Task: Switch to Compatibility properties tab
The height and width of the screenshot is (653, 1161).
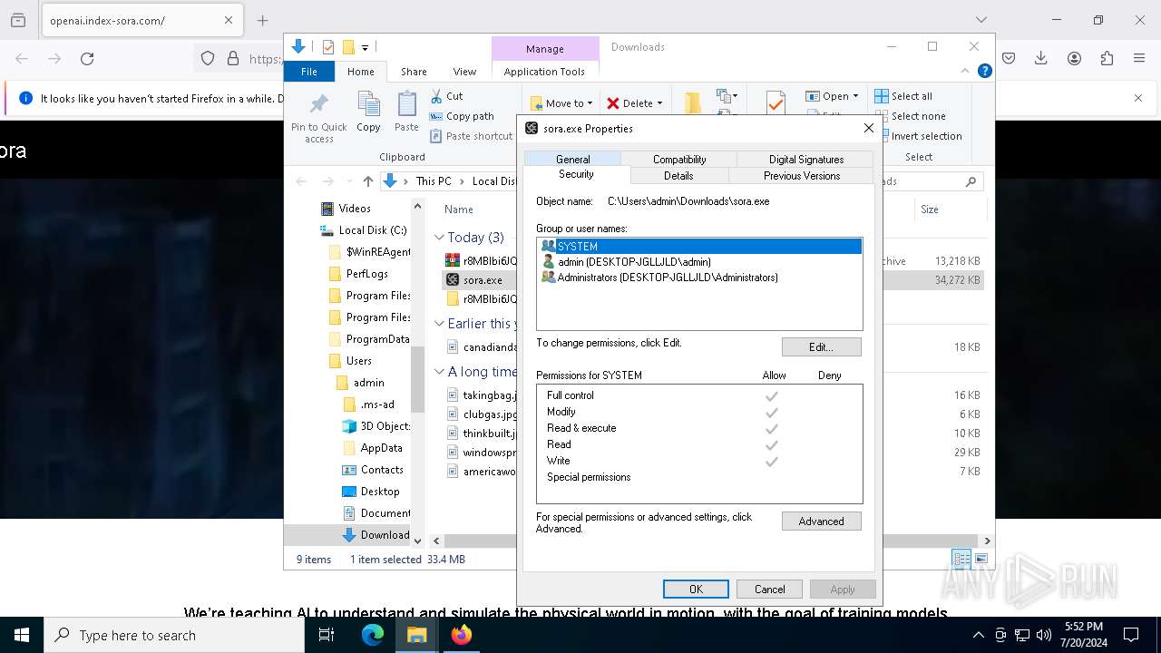Action: (679, 160)
